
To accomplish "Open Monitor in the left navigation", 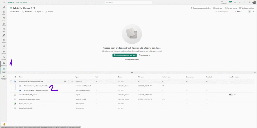I will (4, 41).
